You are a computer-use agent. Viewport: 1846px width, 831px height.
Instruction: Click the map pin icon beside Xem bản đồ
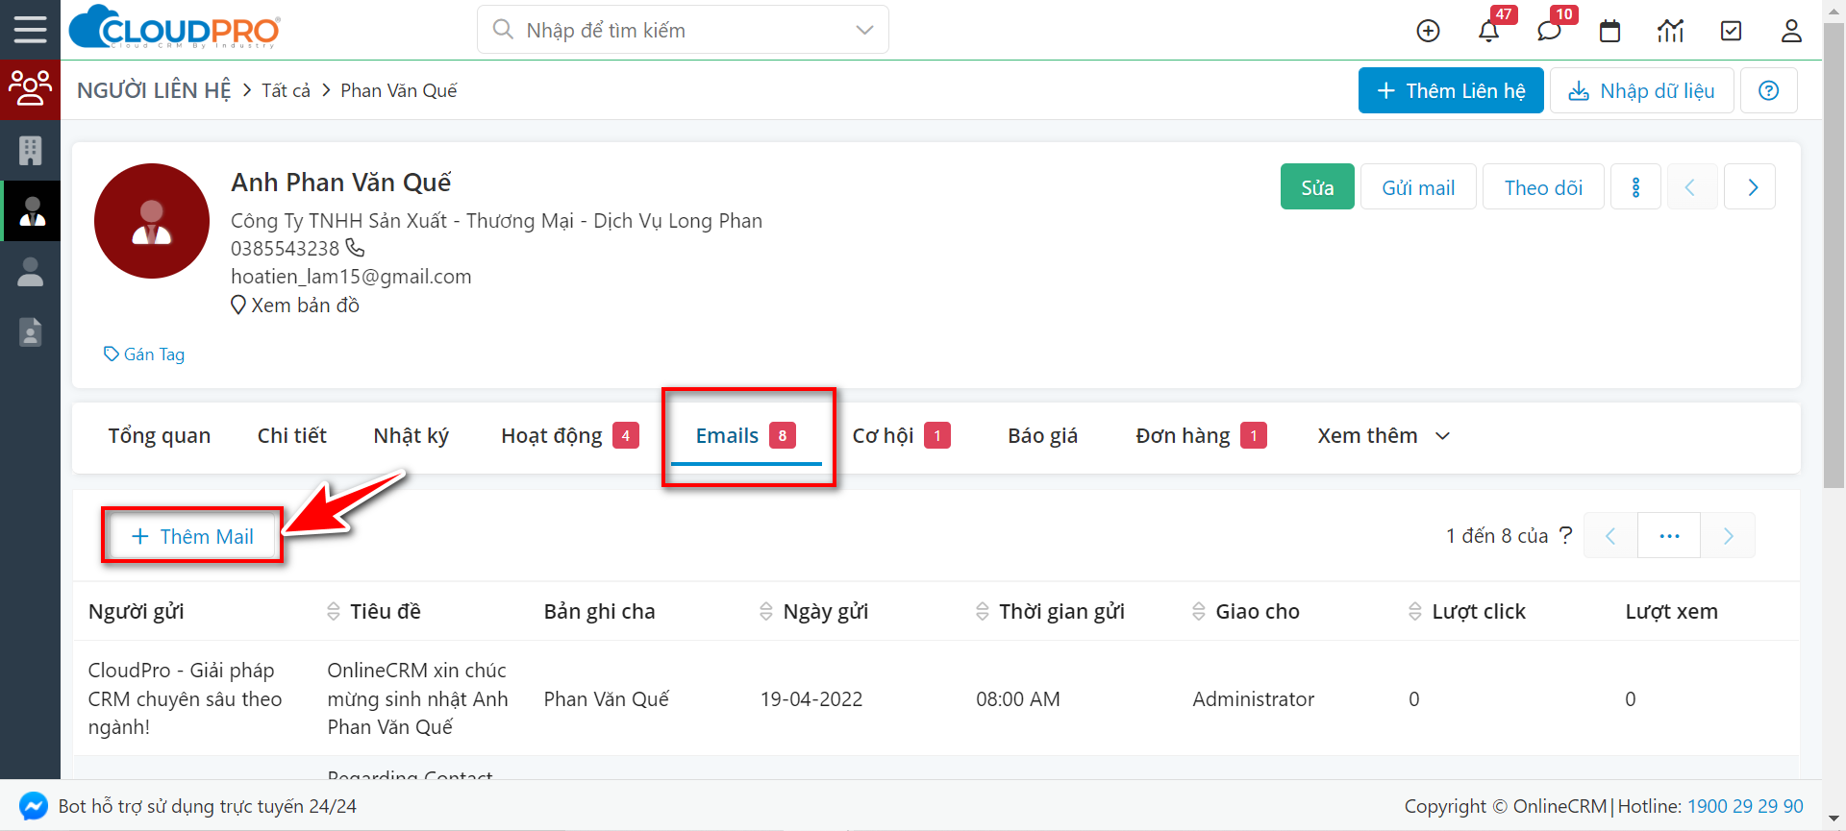238,306
